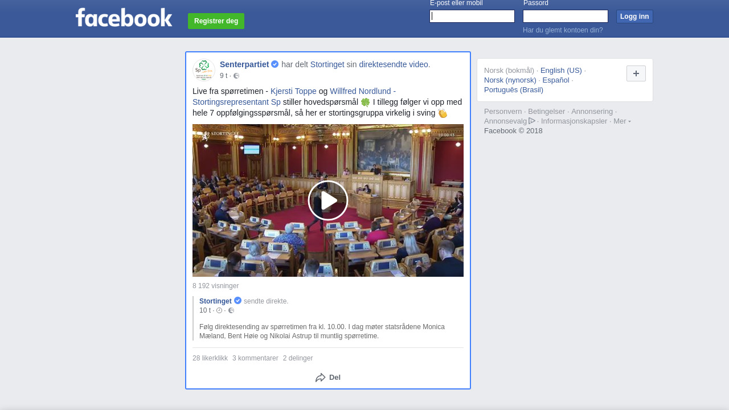Click the shared post description text

322,331
